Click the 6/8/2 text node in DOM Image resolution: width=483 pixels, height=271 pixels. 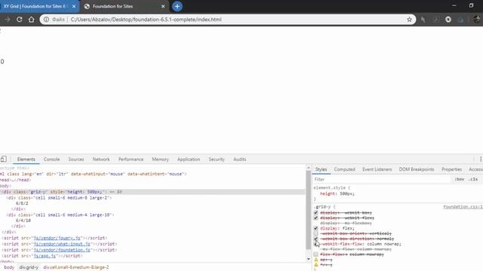pyautogui.click(x=22, y=203)
